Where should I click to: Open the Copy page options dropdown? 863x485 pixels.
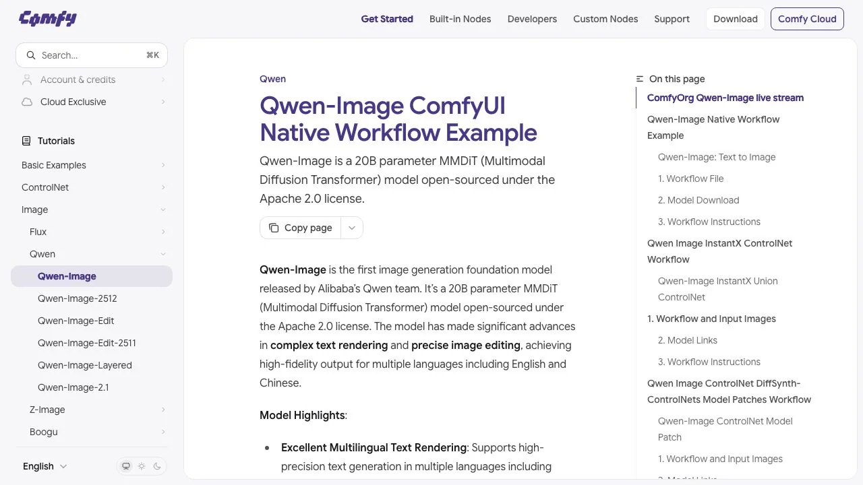coord(352,228)
